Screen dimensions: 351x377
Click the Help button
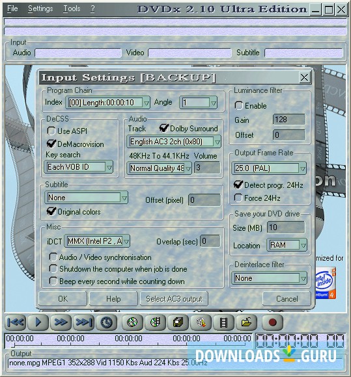click(113, 299)
